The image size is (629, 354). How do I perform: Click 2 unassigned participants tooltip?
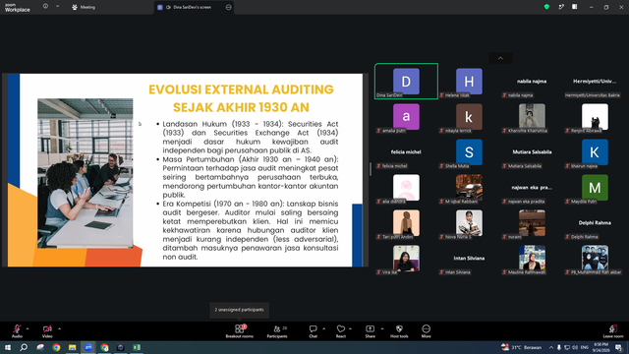[x=239, y=310]
